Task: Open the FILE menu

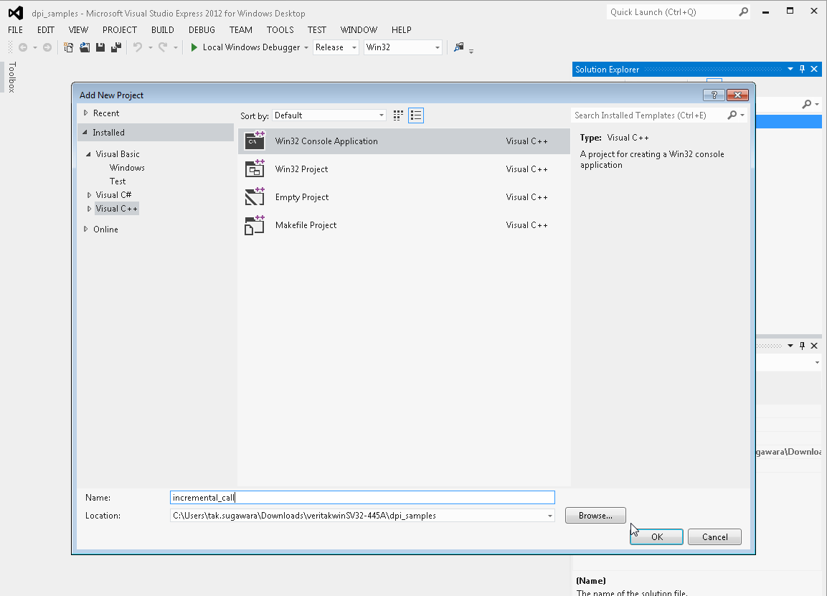Action: pyautogui.click(x=15, y=30)
